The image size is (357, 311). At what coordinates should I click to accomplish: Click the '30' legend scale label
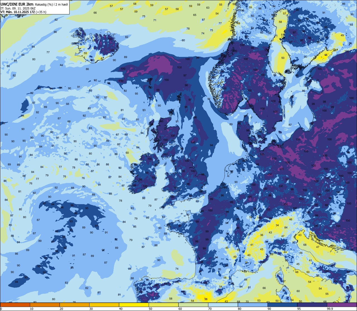[x=91, y=309]
